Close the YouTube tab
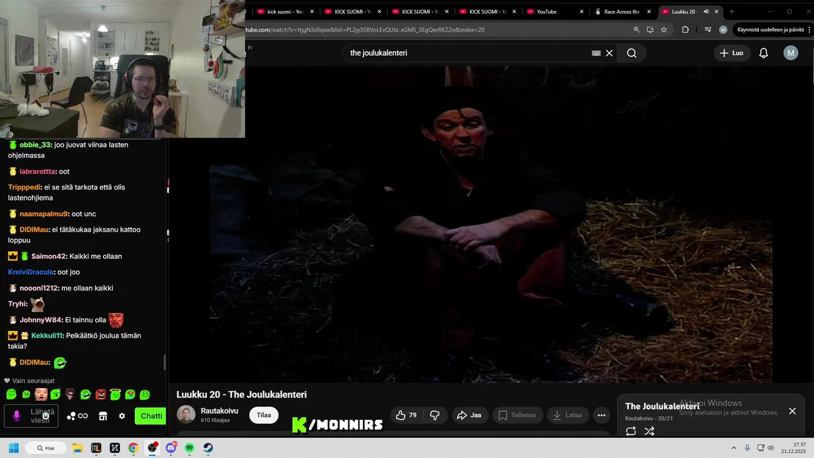This screenshot has width=814, height=458. pos(581,11)
